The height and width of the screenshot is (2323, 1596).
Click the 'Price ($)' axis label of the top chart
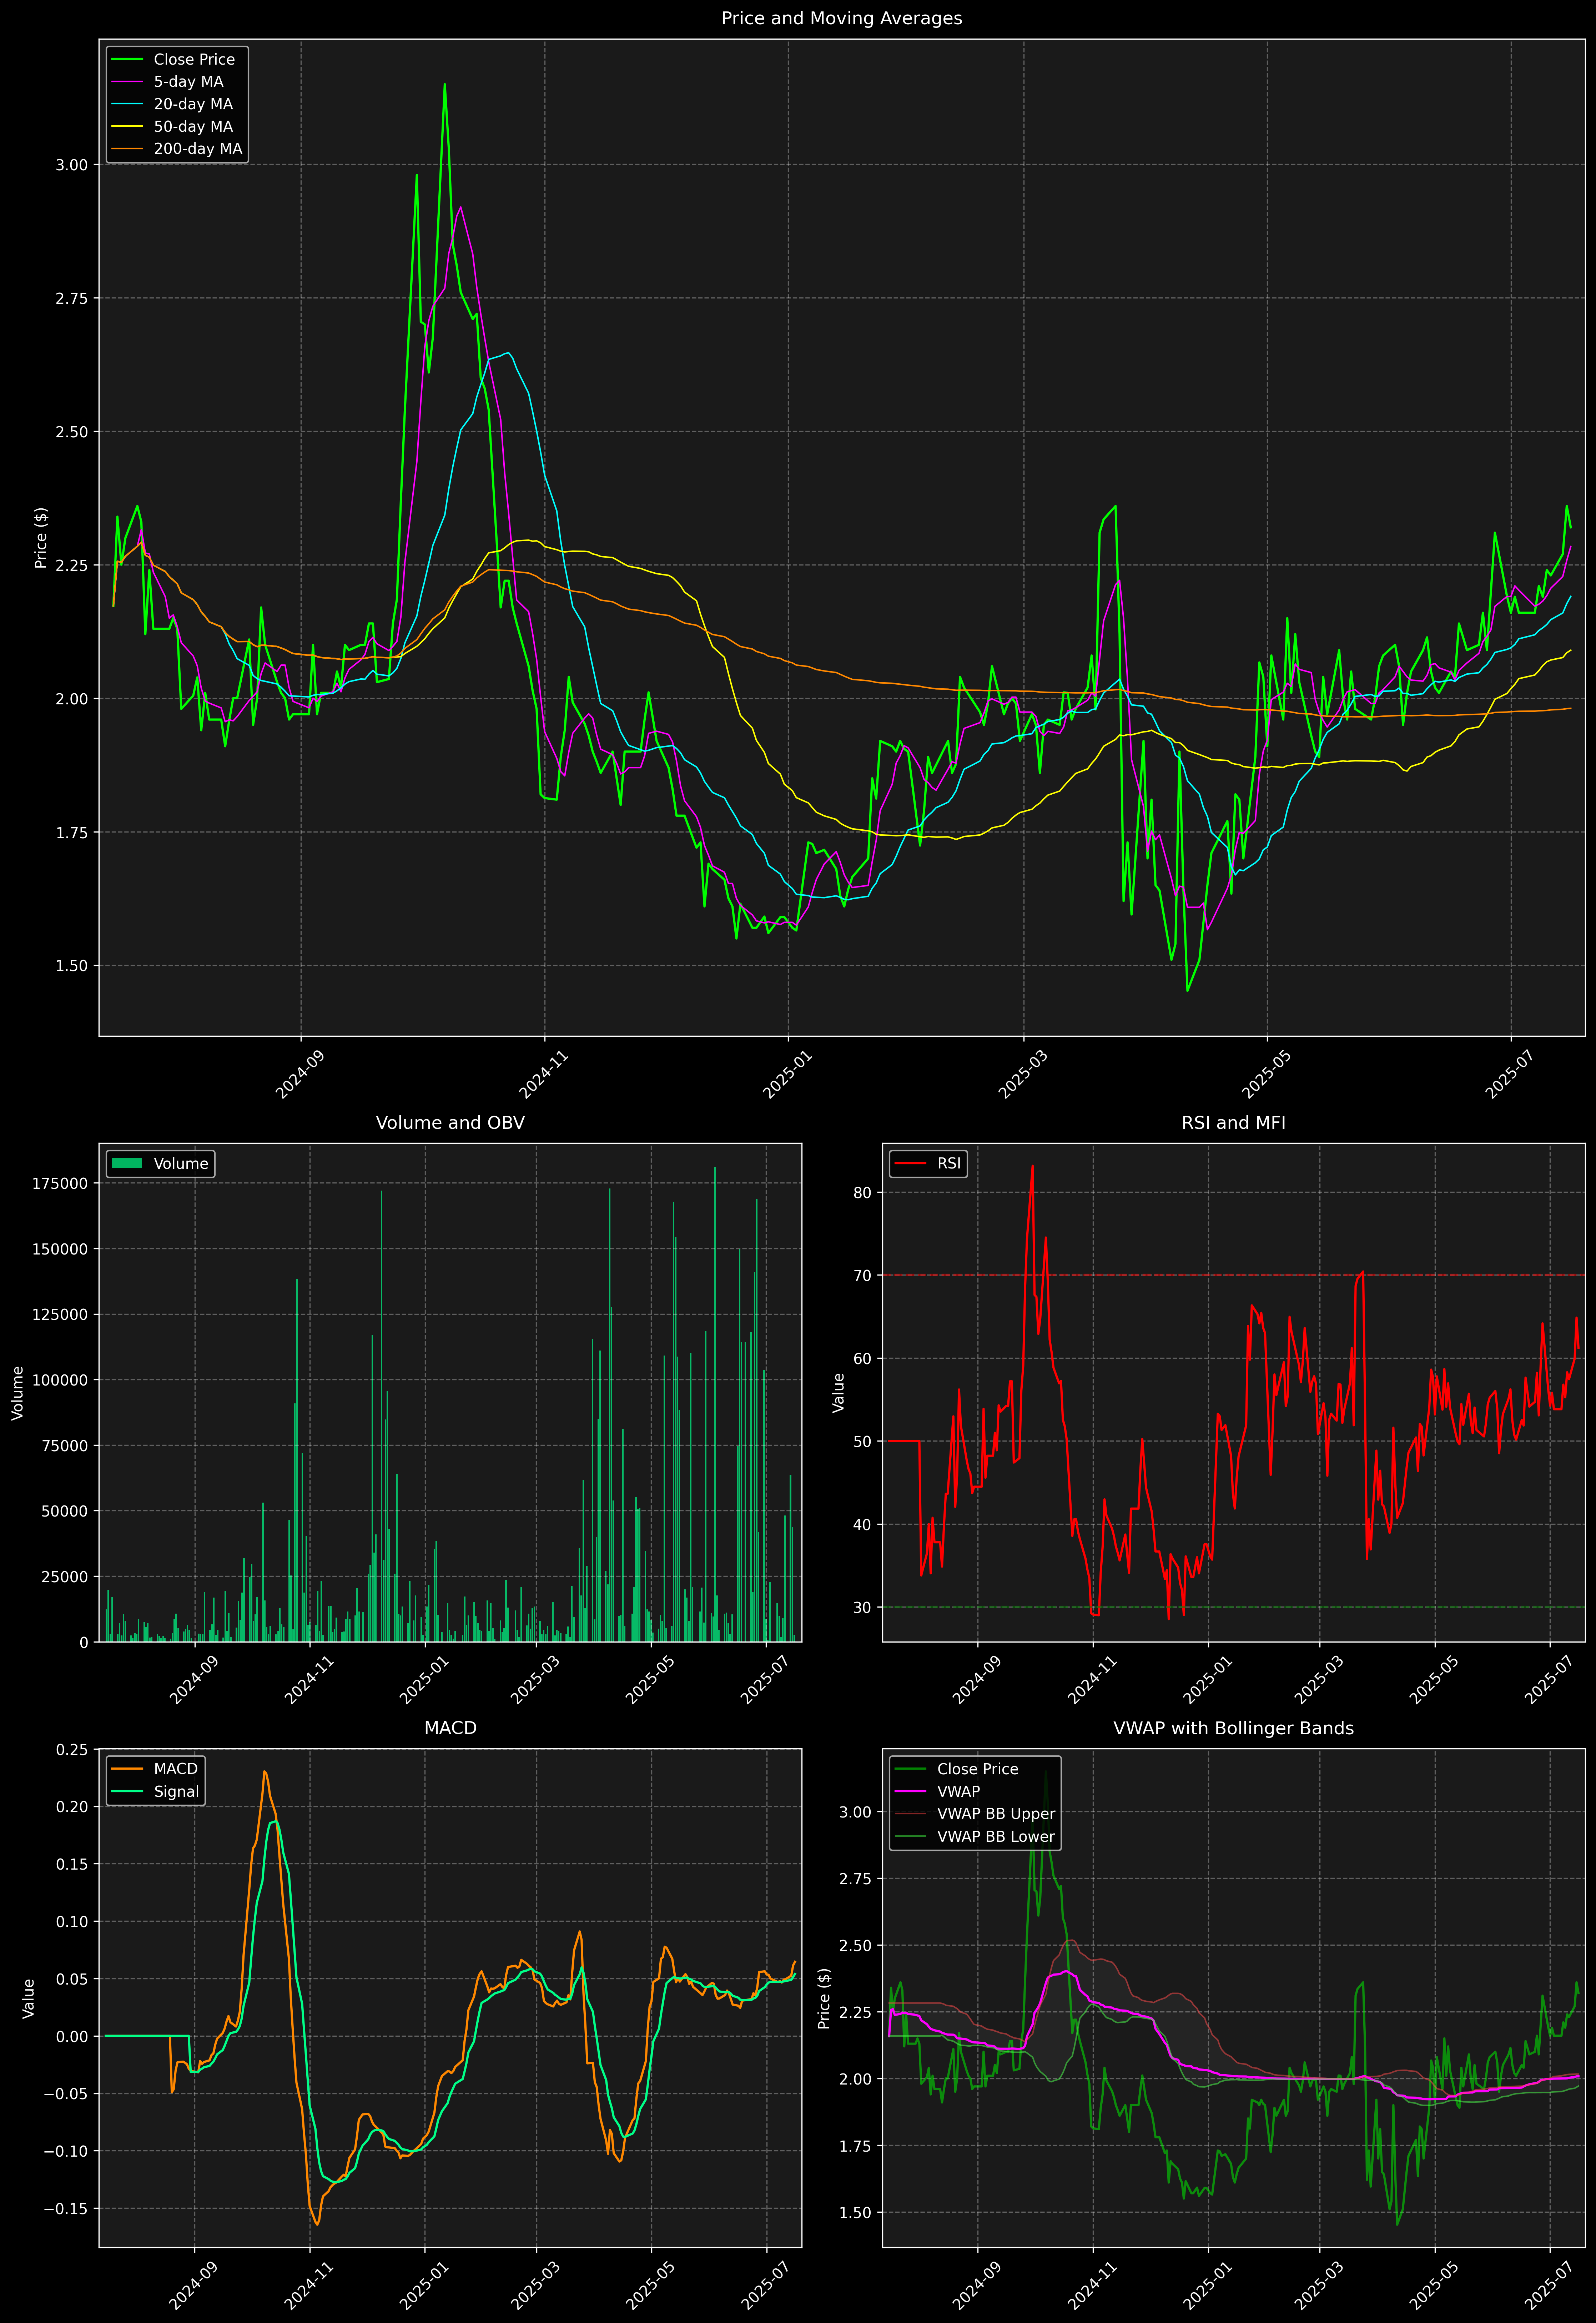coord(41,538)
